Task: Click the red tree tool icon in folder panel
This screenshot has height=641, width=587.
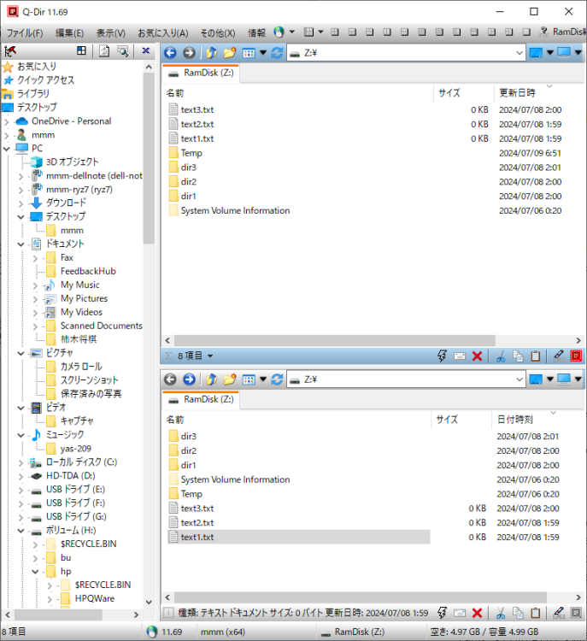Action: 10,51
